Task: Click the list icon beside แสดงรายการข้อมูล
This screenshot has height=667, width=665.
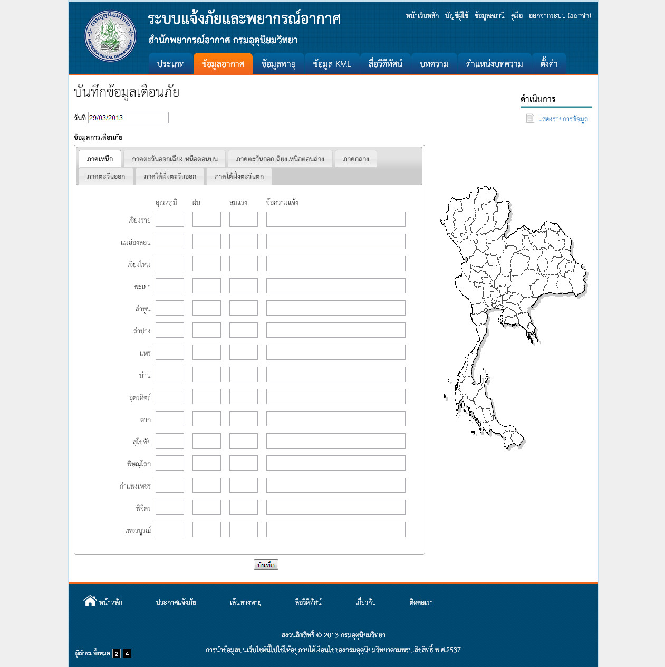Action: [530, 119]
